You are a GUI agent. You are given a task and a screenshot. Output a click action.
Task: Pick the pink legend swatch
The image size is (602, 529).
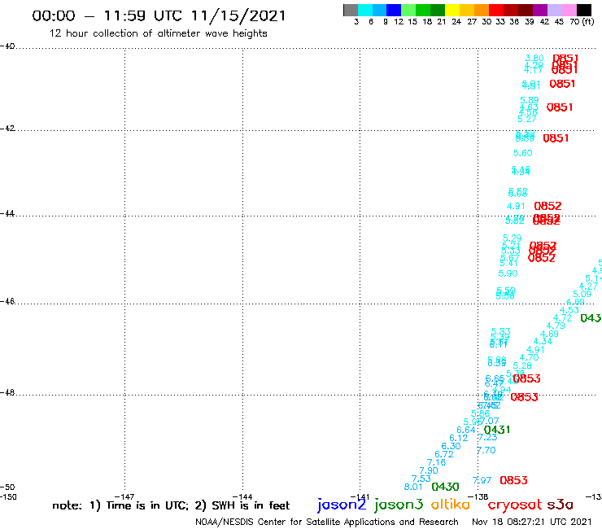[x=569, y=10]
